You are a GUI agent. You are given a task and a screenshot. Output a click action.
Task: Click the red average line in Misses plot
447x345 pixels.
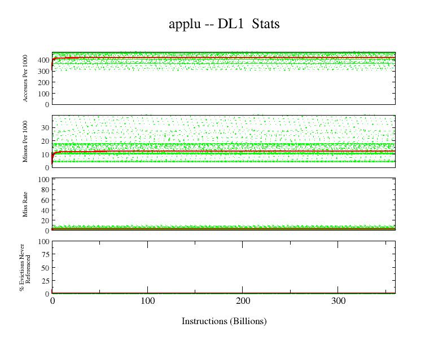tap(226, 152)
